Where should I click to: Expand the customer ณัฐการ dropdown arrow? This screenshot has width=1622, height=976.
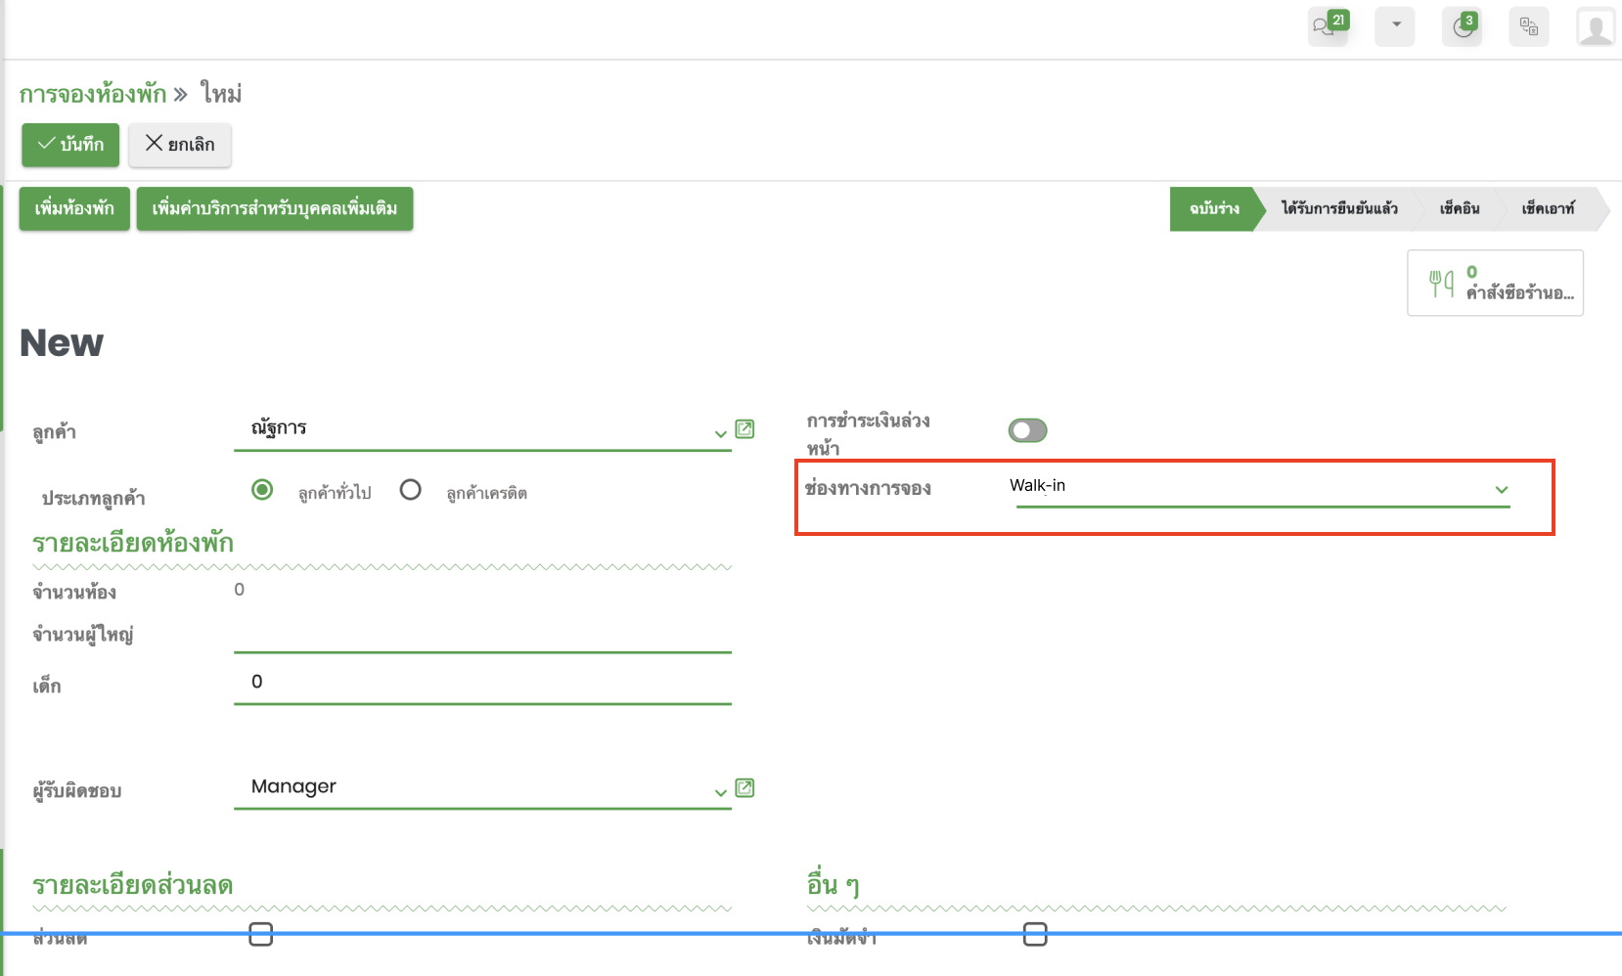coord(720,433)
